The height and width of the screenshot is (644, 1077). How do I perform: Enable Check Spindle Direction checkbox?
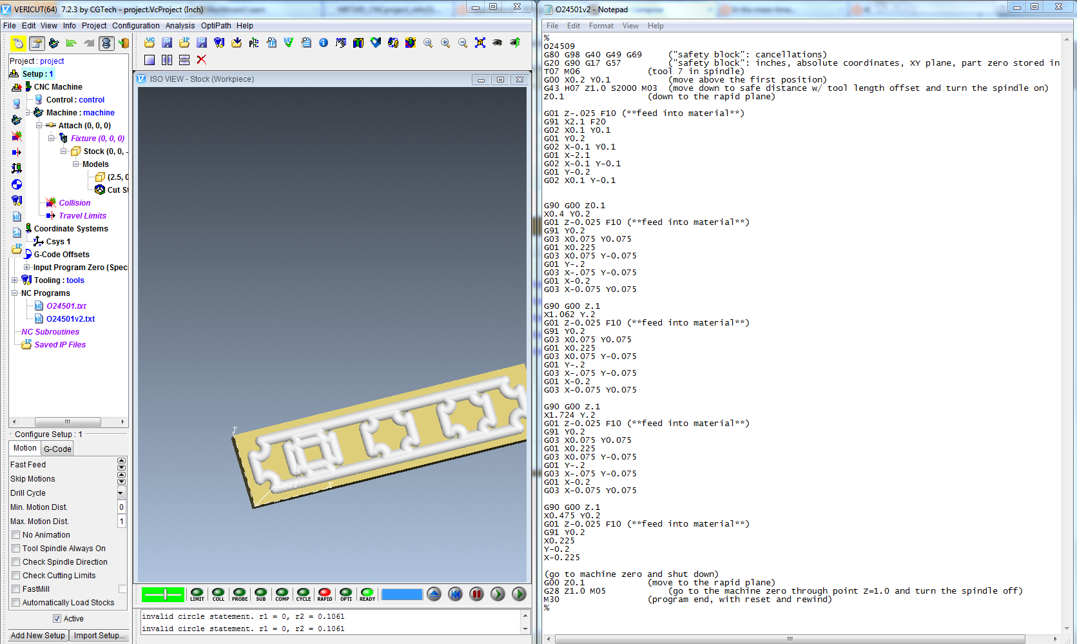[16, 562]
